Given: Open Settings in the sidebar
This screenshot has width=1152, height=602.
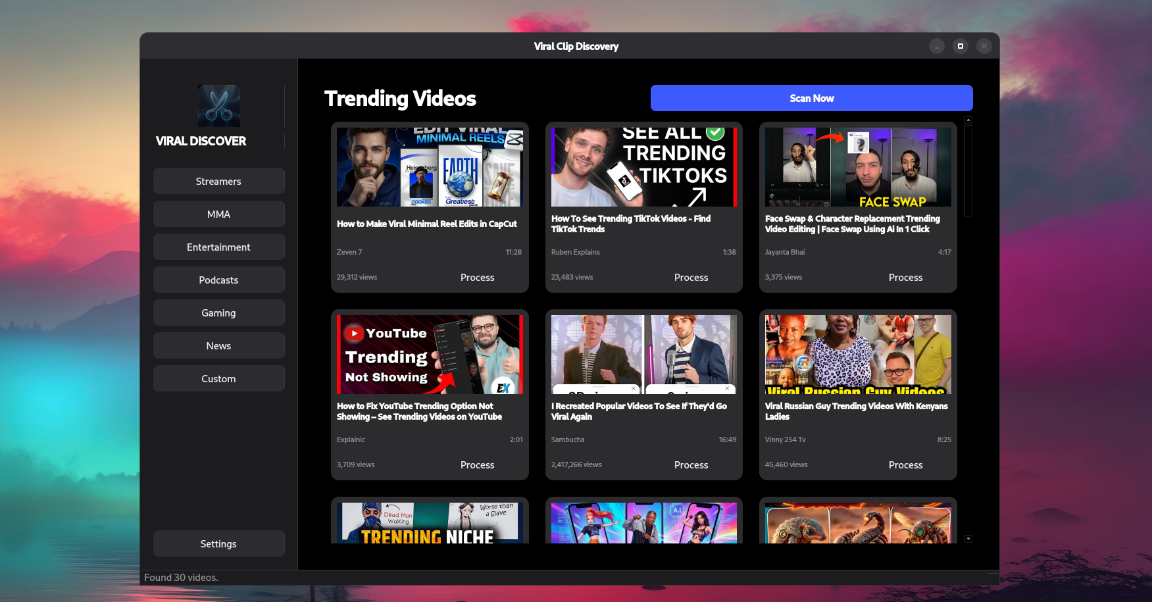Looking at the screenshot, I should [x=218, y=543].
